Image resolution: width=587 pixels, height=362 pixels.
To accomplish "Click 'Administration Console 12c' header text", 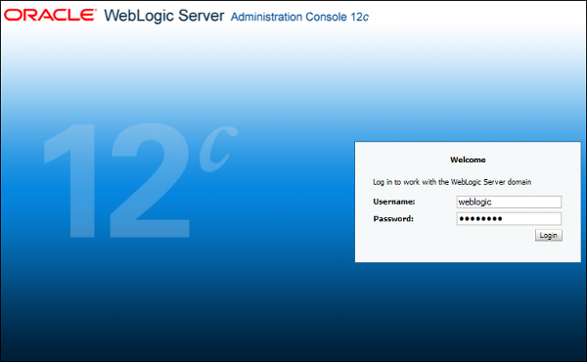I will (299, 17).
